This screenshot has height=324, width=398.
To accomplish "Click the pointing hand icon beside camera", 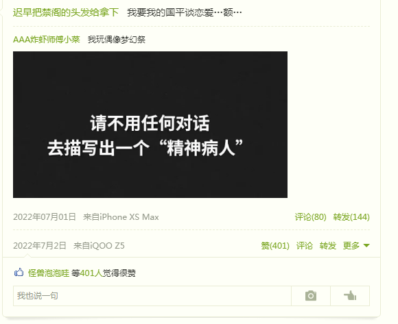I will click(350, 296).
